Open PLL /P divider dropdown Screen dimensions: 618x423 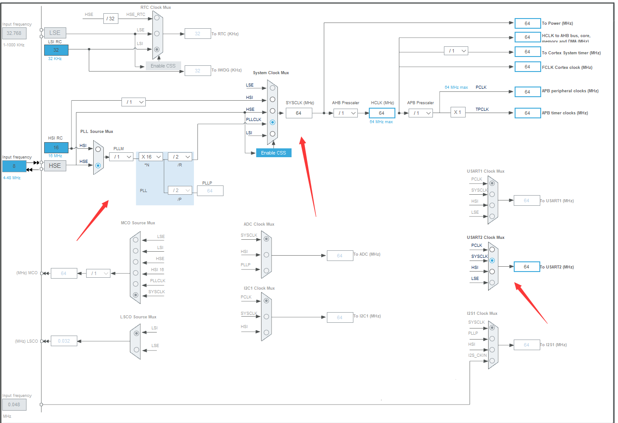pyautogui.click(x=180, y=190)
